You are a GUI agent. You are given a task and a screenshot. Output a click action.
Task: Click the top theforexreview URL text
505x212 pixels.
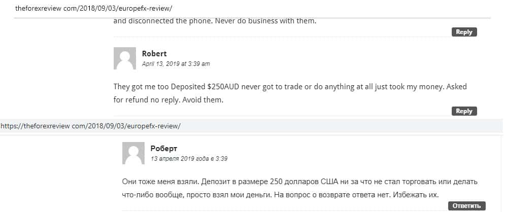94,9
